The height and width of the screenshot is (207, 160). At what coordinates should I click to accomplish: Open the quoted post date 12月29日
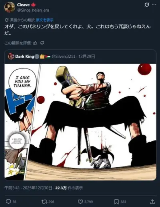[87, 56]
